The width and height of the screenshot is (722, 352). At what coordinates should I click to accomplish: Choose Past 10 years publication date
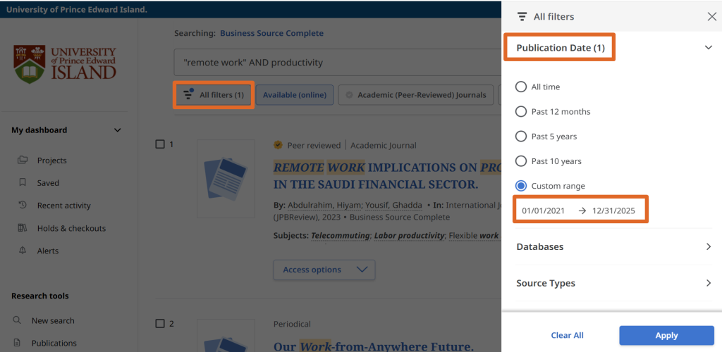click(521, 161)
